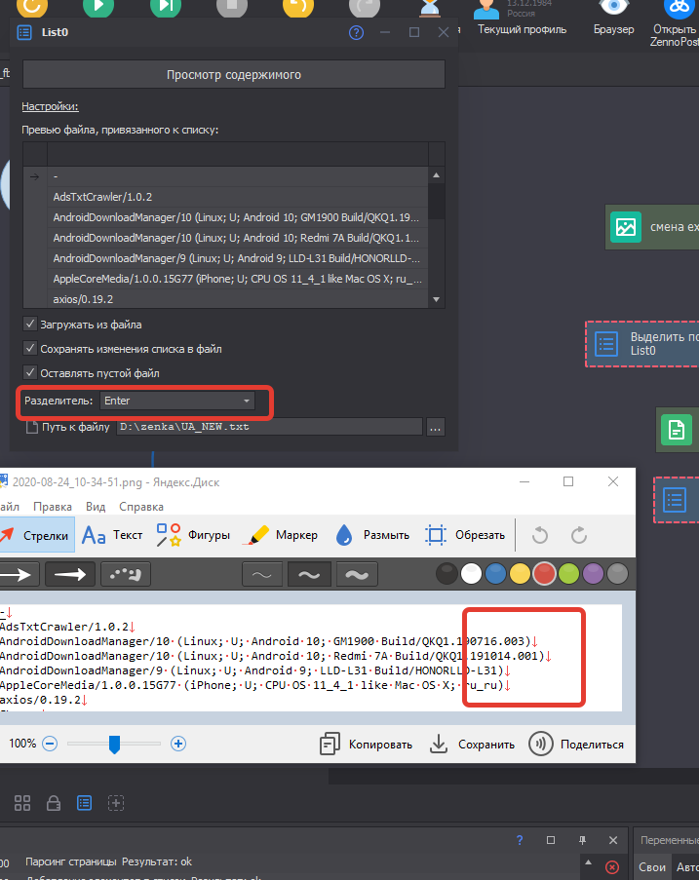Click Просмотр содержимого button
Screen dimensions: 699x880
[234, 75]
